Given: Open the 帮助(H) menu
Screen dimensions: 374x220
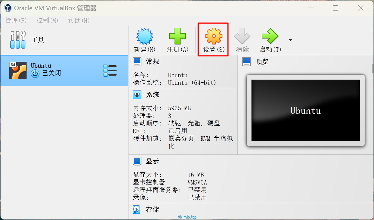Looking at the screenshot, I should click(x=79, y=21).
